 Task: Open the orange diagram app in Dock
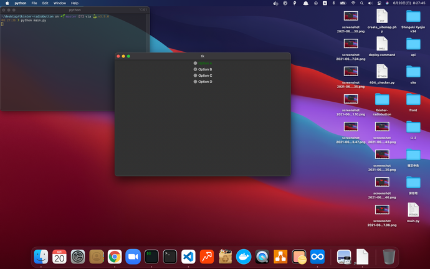[280, 257]
